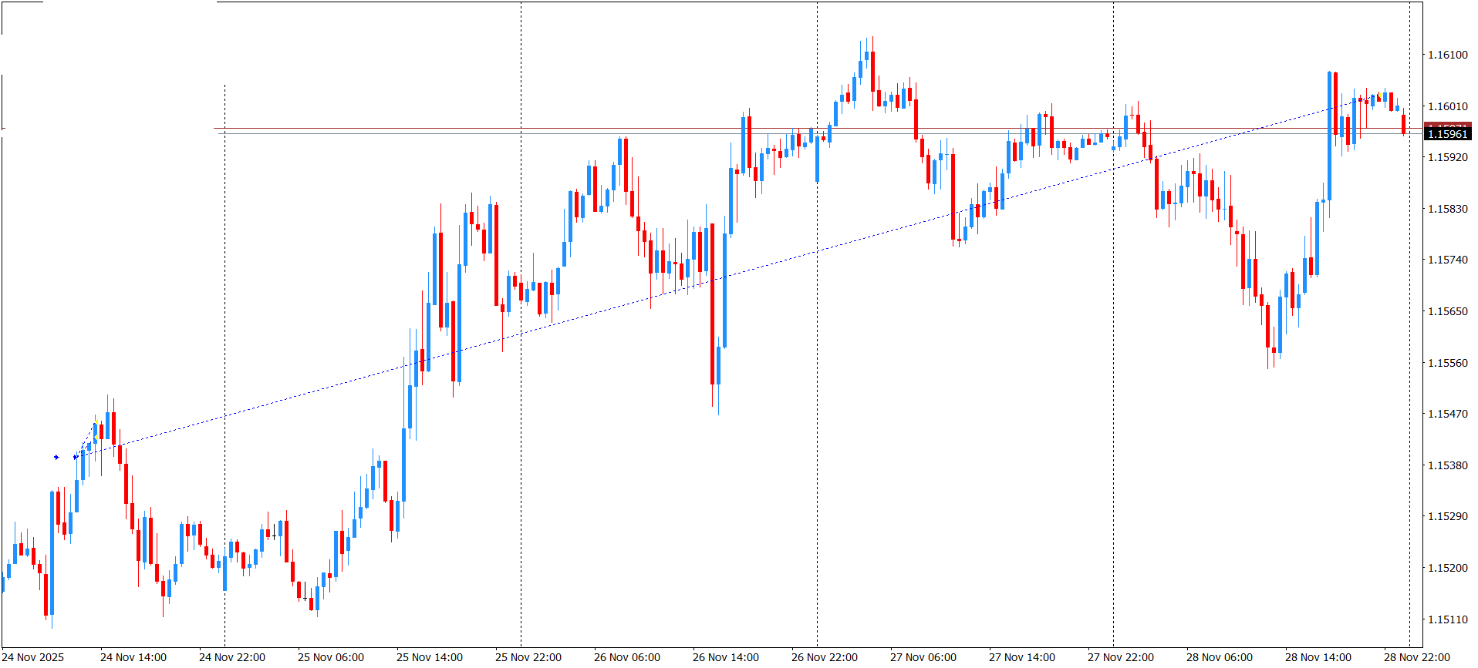Click the 1.15200 price axis label

pos(1448,568)
